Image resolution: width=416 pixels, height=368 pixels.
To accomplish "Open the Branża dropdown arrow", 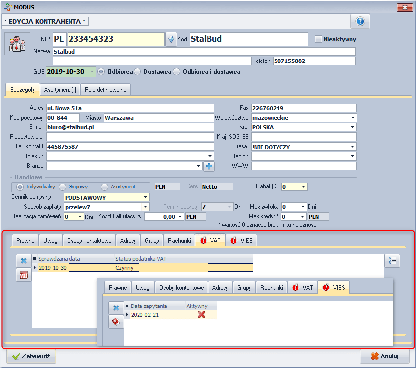I will pos(198,166).
